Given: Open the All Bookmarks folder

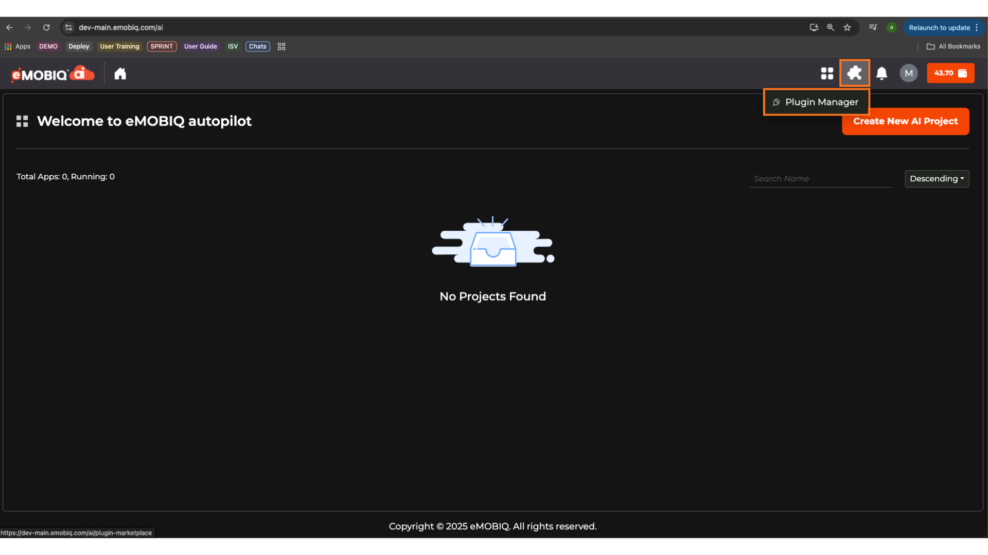Looking at the screenshot, I should pos(954,46).
